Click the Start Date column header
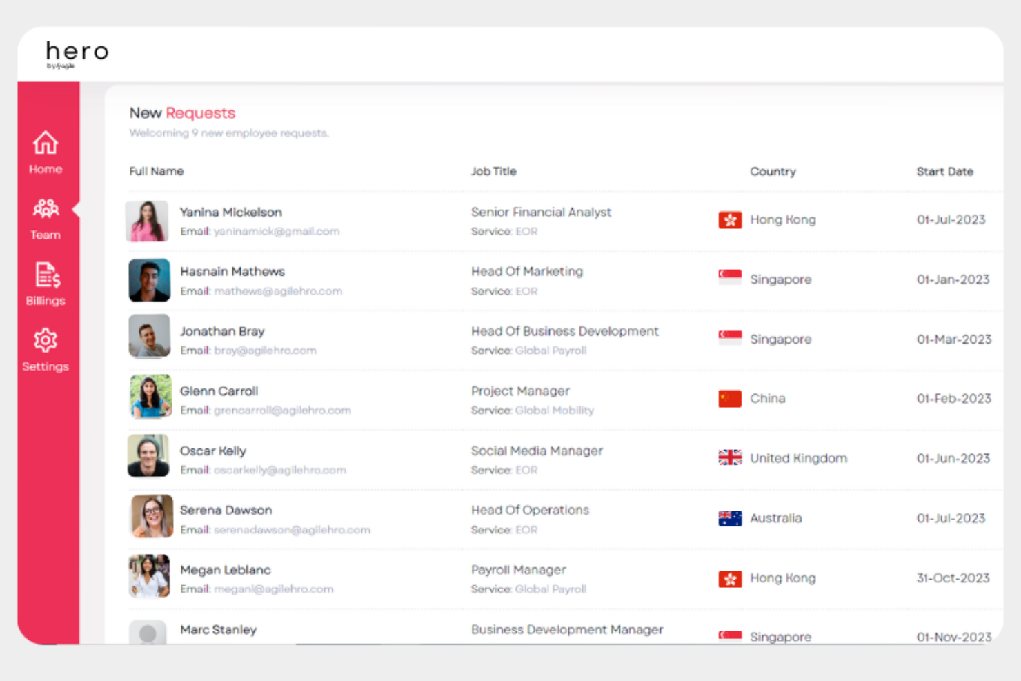The height and width of the screenshot is (681, 1021). [945, 171]
